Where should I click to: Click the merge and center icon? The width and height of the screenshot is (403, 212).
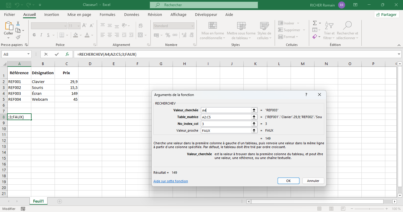click(x=140, y=35)
